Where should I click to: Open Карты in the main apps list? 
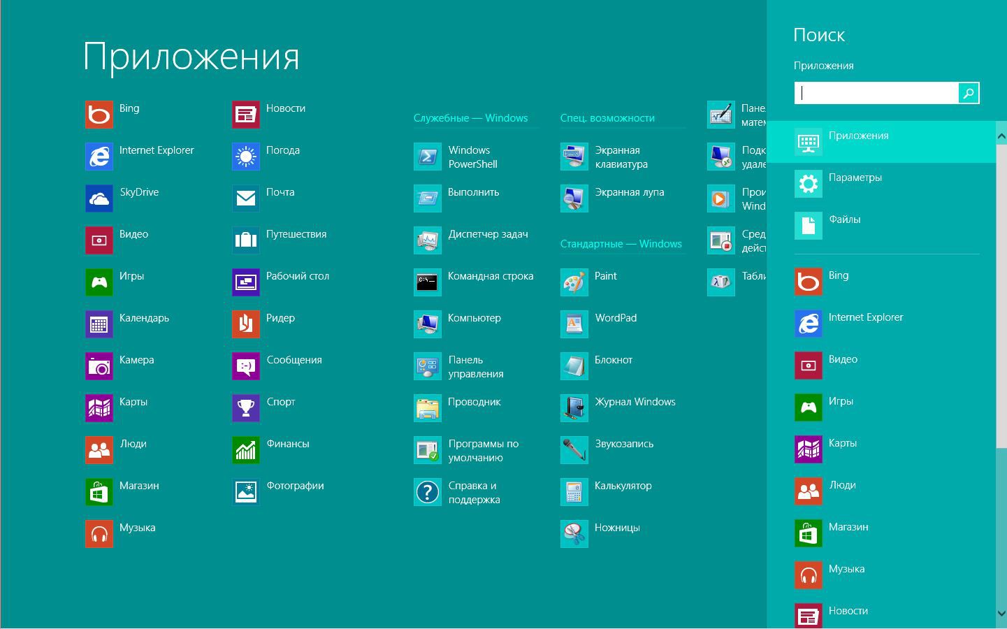[116, 408]
